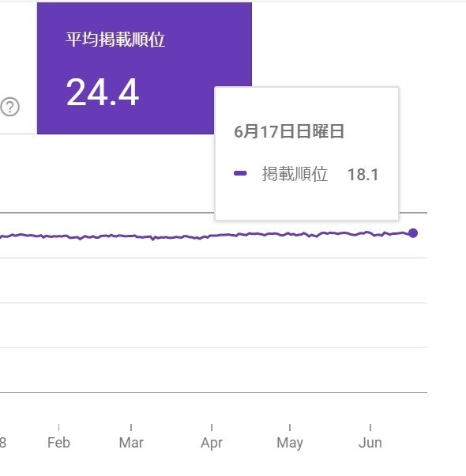Click the 掲載順位 legend label in tooltip

pos(295,174)
